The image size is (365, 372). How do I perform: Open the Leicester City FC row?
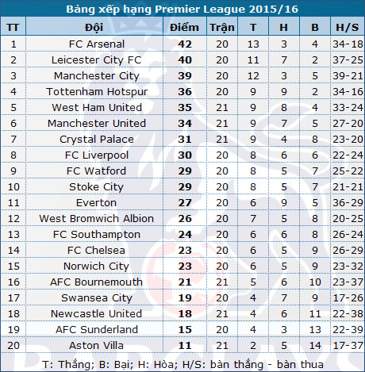tap(182, 59)
